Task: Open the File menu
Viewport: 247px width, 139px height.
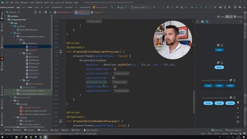Action: point(7,2)
